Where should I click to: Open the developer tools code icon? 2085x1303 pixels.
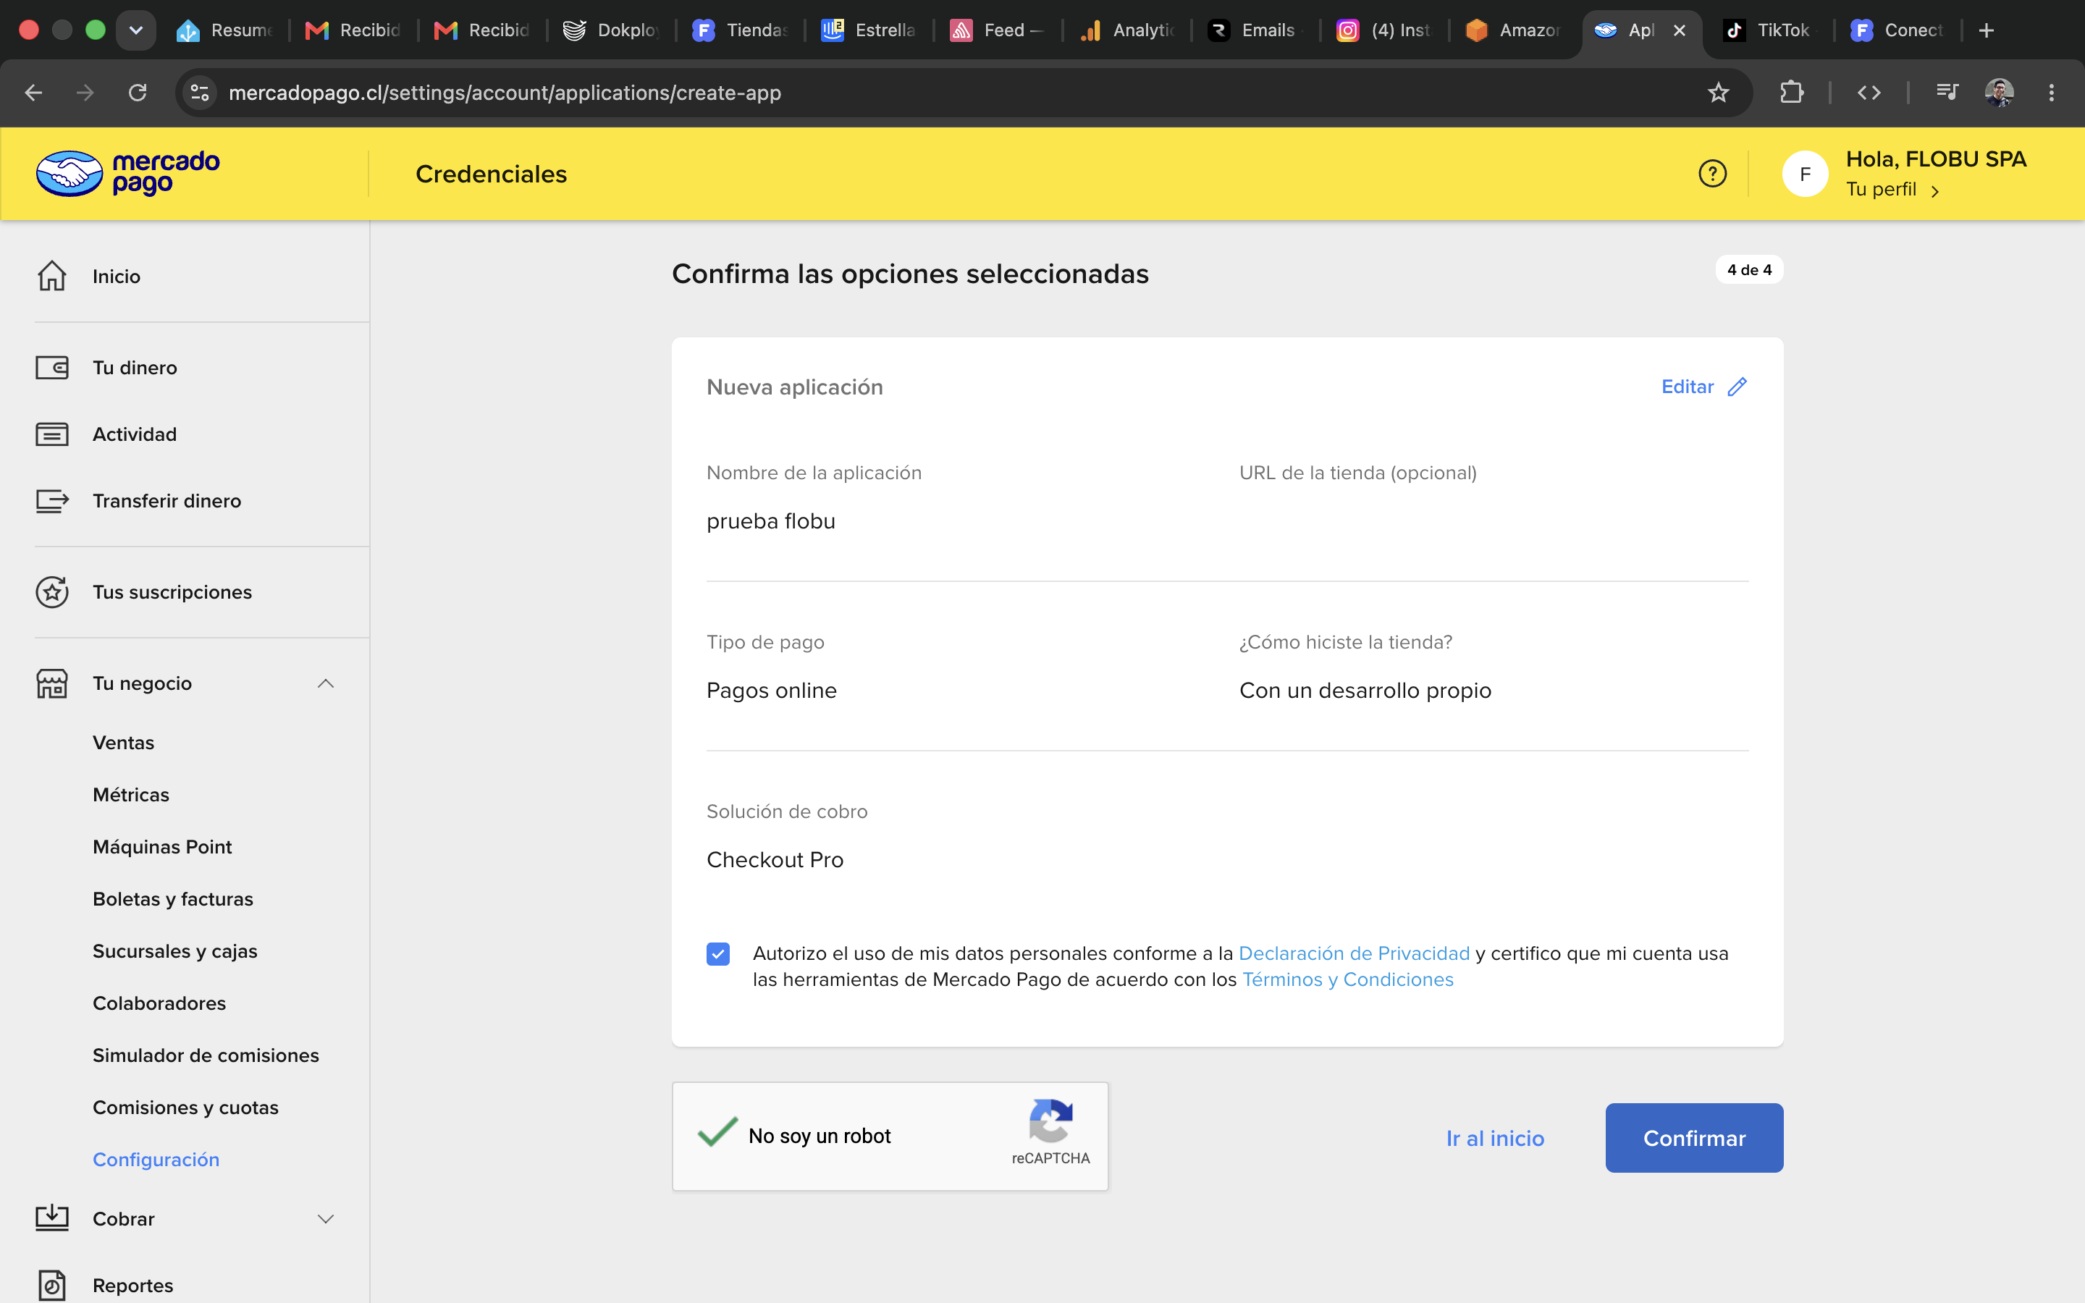[x=1869, y=92]
